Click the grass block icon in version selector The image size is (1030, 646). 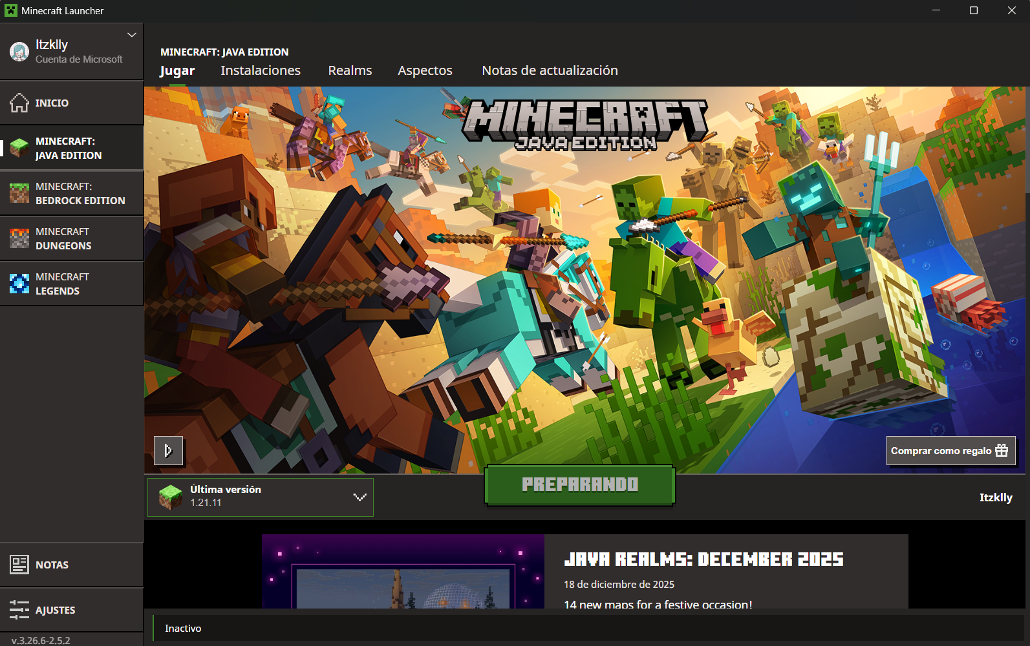click(171, 497)
